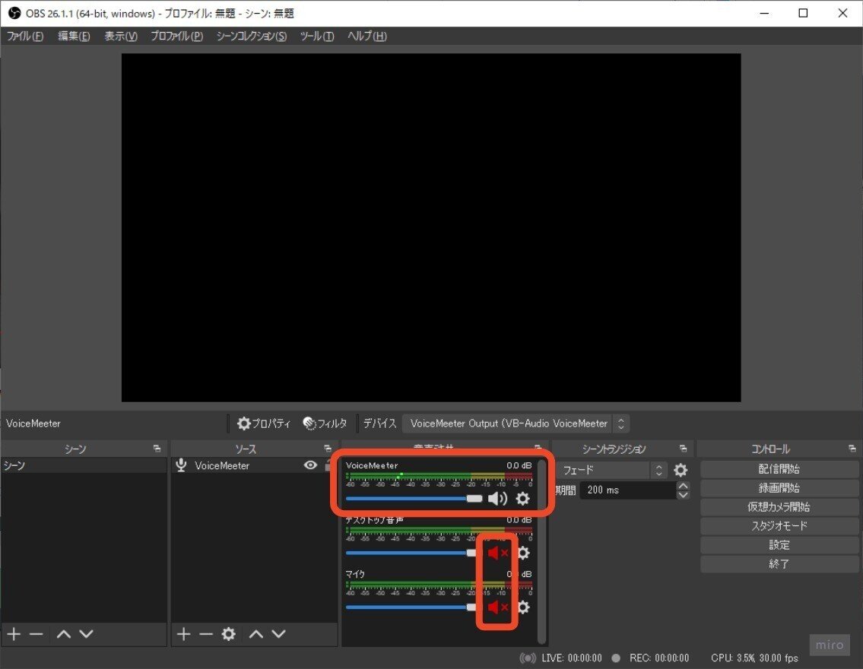This screenshot has width=863, height=669.
Task: Remove selected source with minus button
Action: (x=206, y=634)
